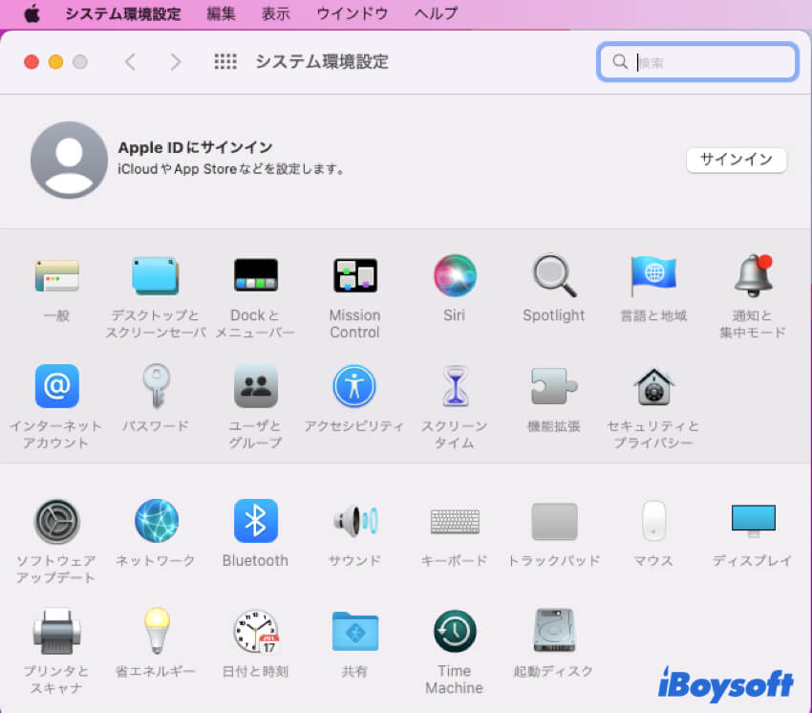Open the システム環境設定 menu bar item
This screenshot has height=713, width=812.
pos(122,13)
